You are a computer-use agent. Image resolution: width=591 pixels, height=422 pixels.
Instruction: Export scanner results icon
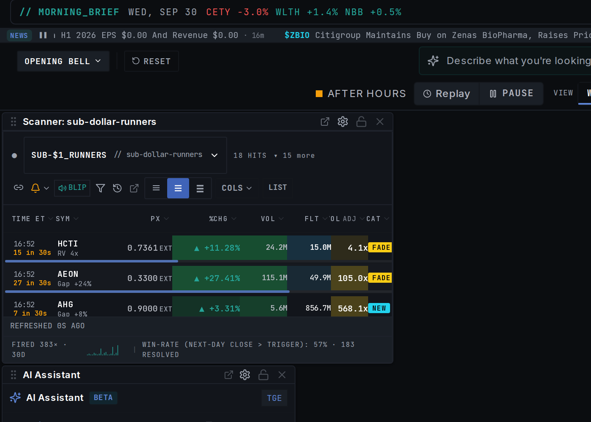134,188
